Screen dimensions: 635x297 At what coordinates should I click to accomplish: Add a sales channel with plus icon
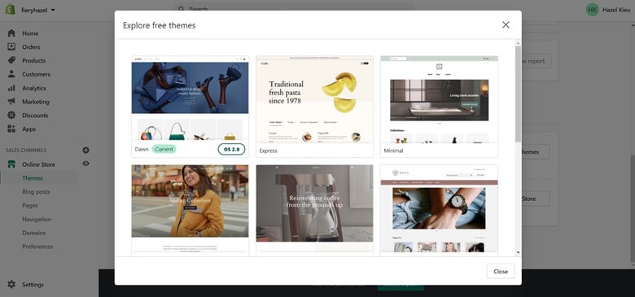(x=85, y=150)
